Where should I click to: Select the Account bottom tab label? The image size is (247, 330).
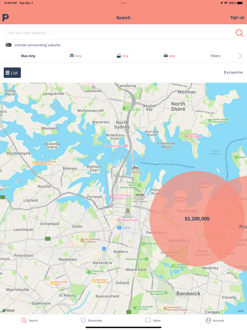click(218, 320)
